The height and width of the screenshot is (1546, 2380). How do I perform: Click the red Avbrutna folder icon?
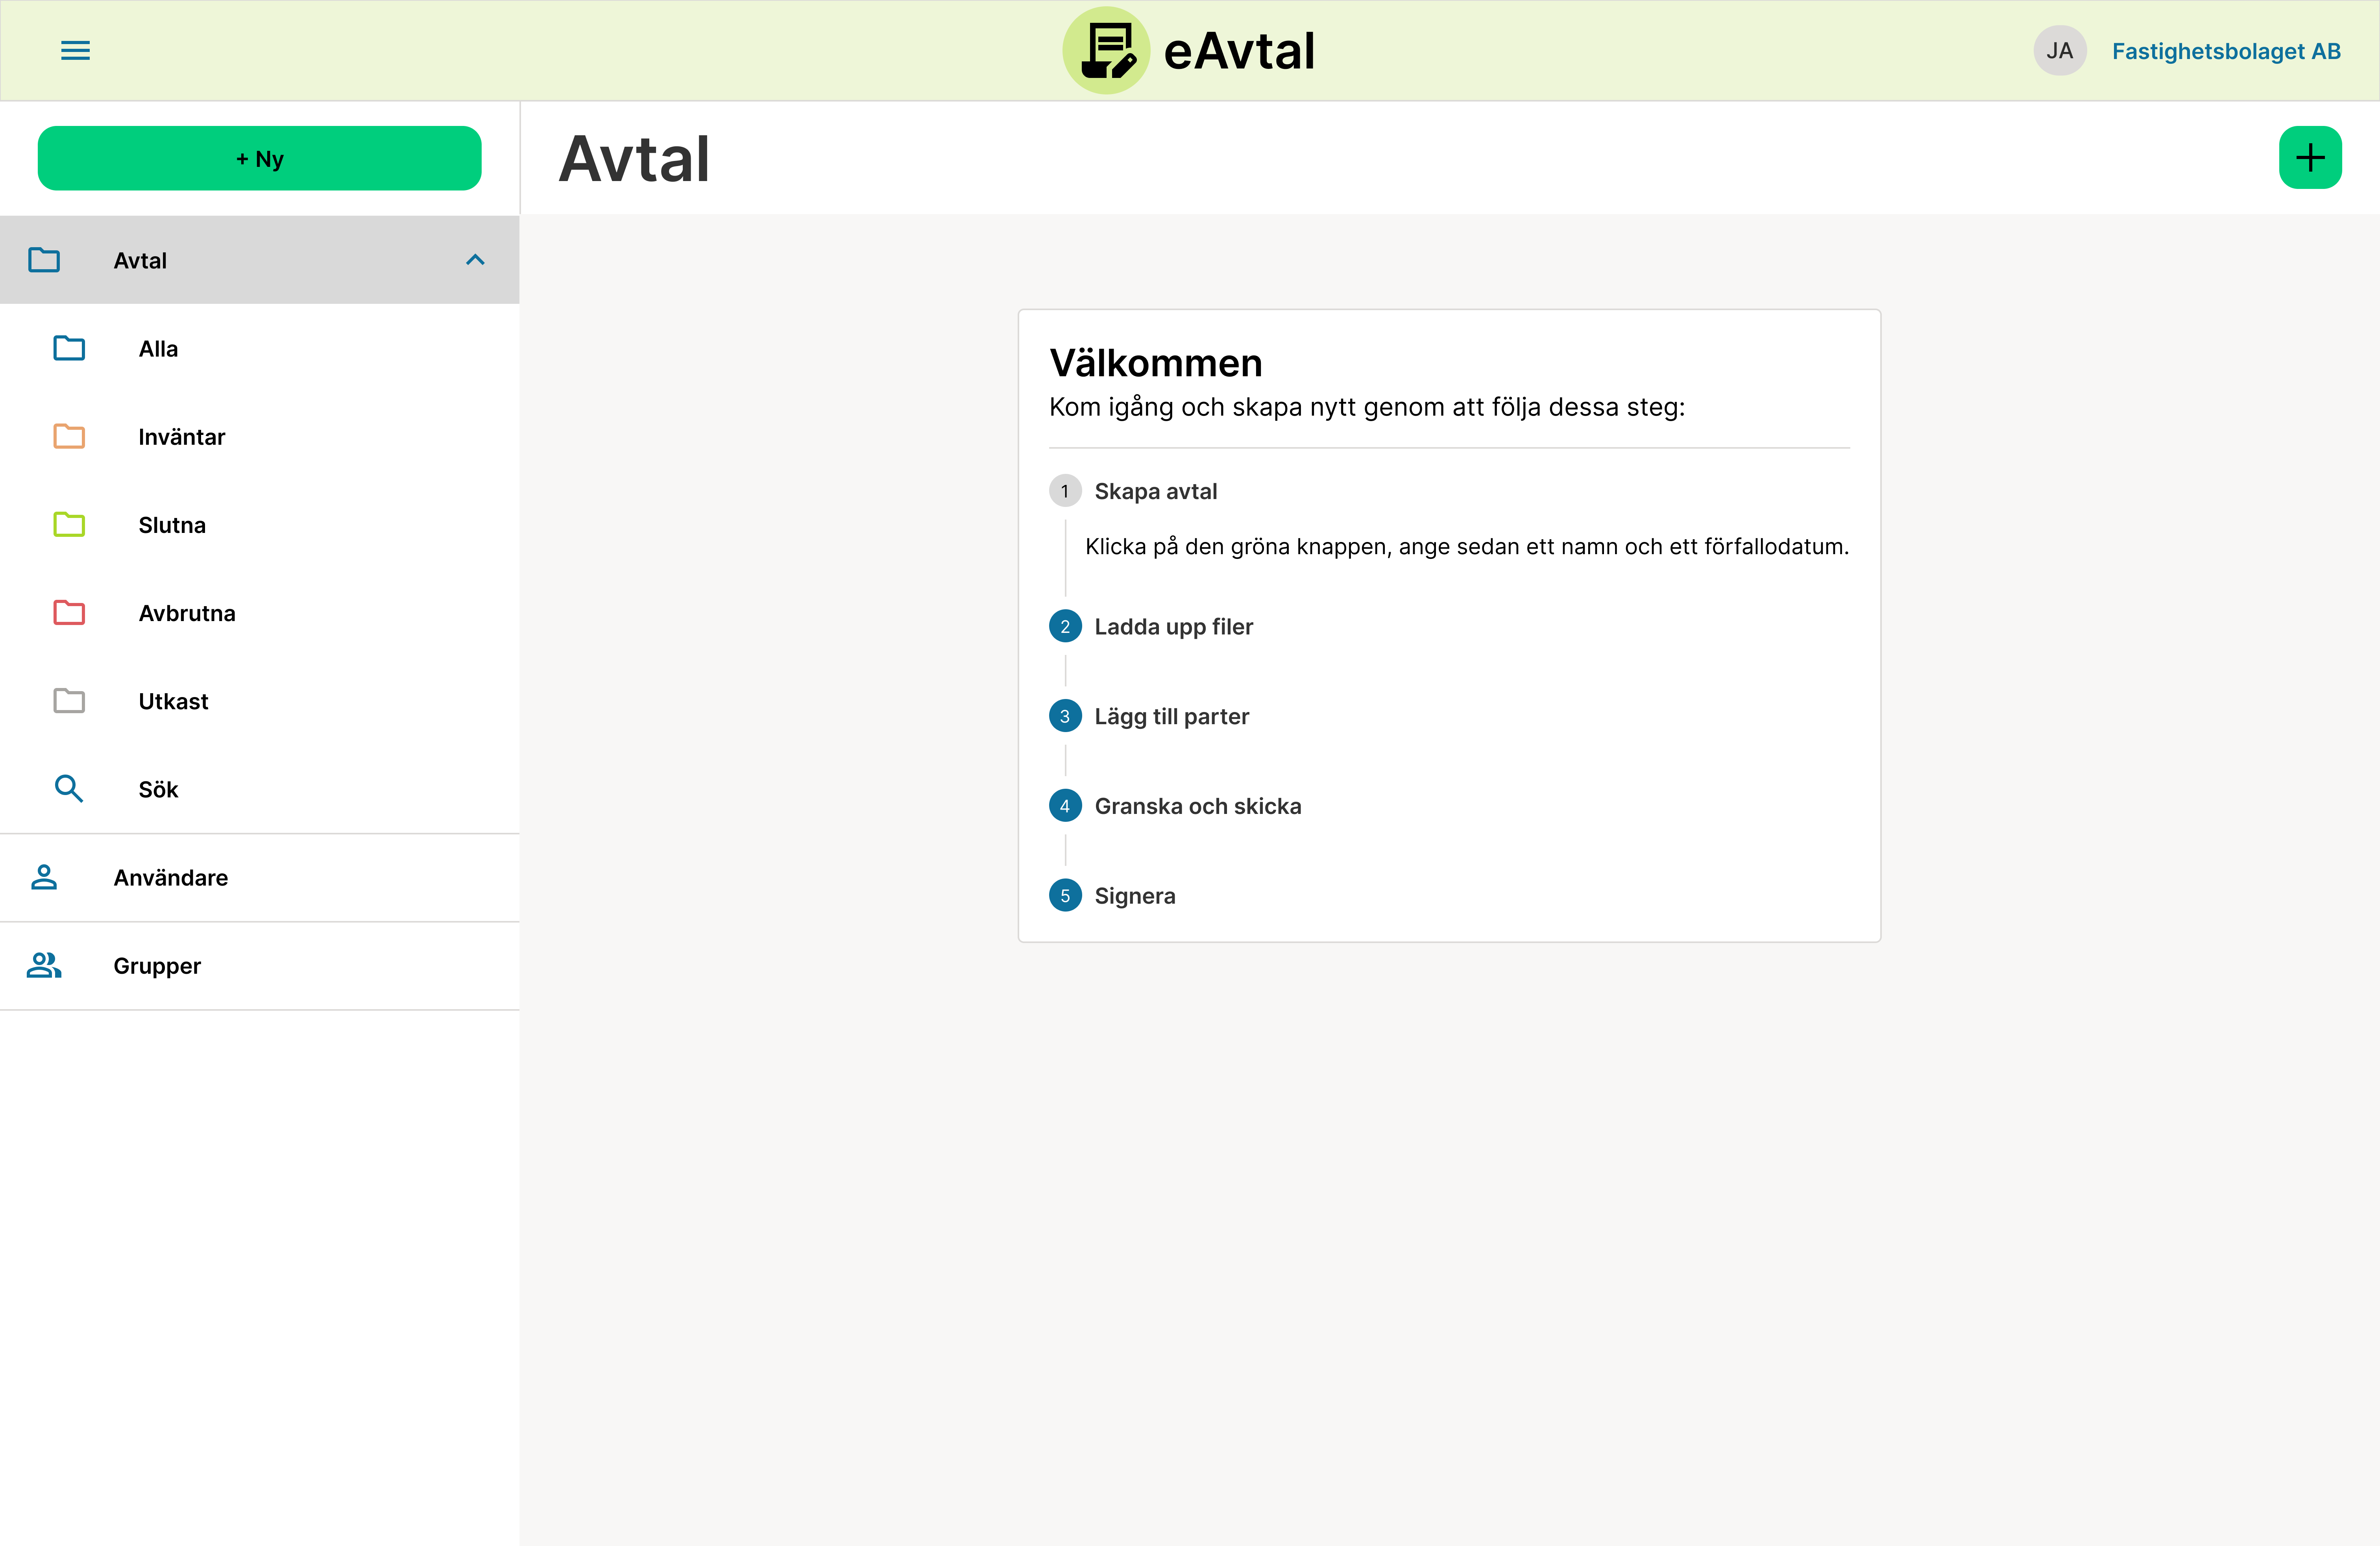69,613
